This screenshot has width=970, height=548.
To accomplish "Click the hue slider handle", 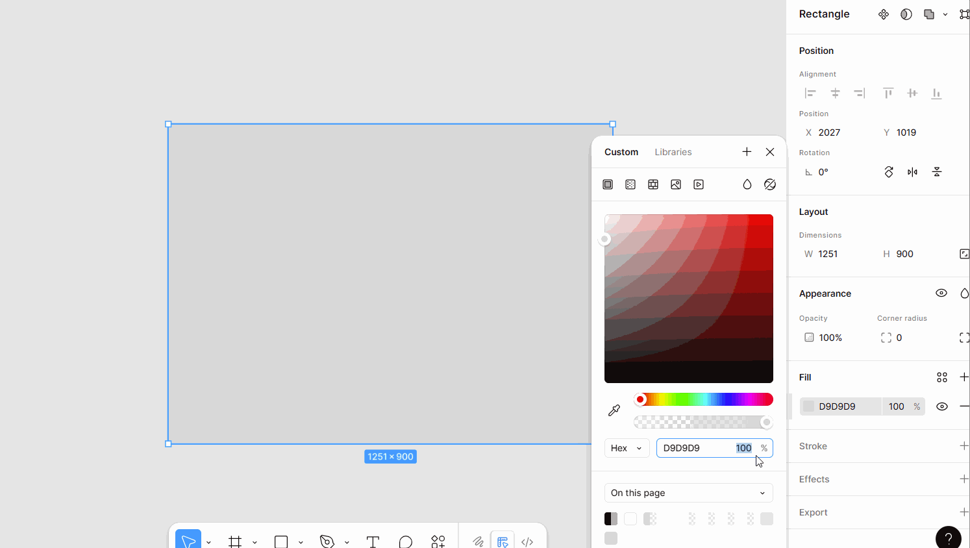I will click(x=641, y=399).
